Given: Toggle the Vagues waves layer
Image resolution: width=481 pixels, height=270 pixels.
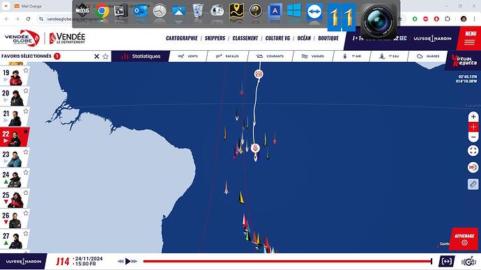Looking at the screenshot, I should pos(313,56).
